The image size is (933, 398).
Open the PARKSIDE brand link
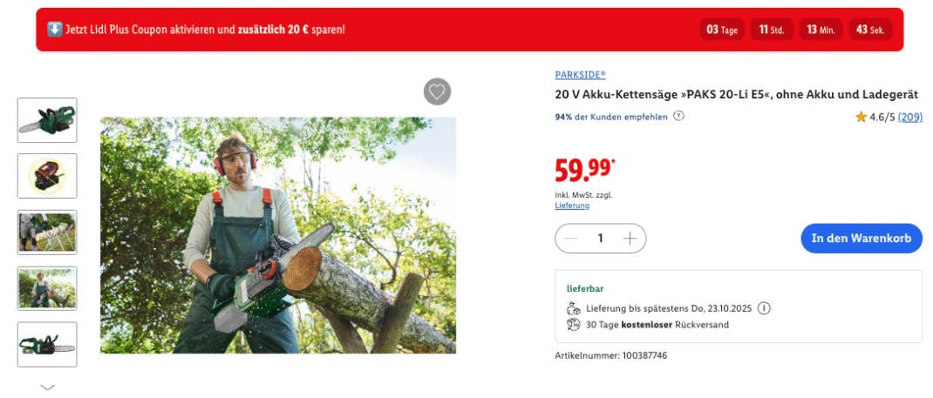(x=580, y=75)
